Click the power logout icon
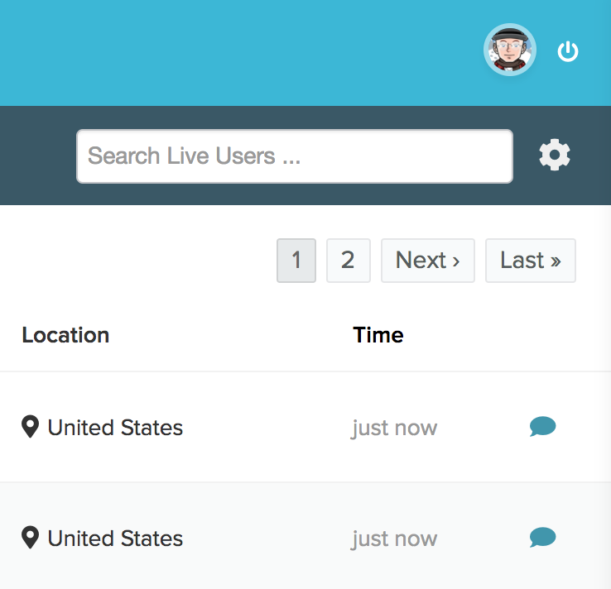 point(568,51)
